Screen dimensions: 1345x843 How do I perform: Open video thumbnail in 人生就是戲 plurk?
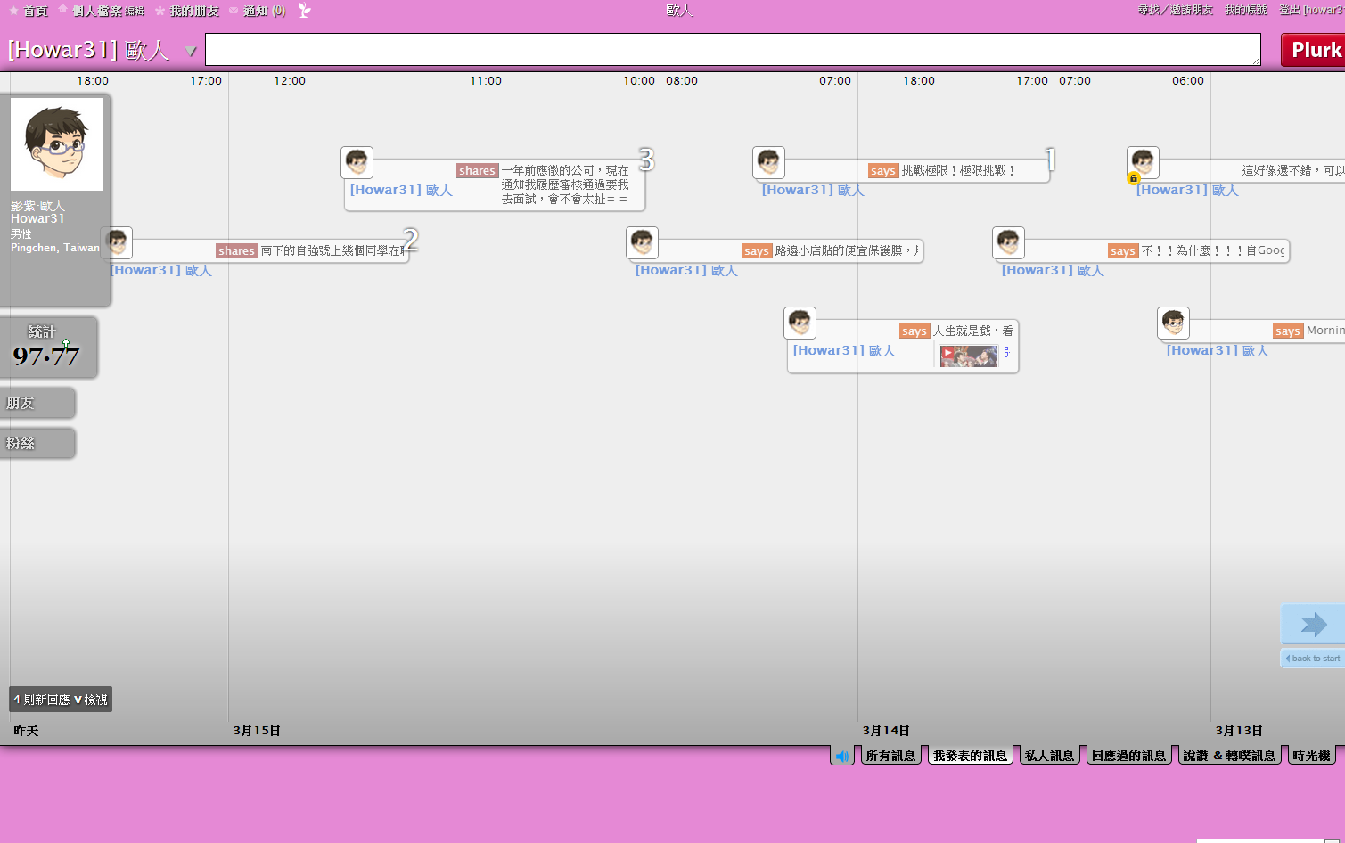(968, 356)
